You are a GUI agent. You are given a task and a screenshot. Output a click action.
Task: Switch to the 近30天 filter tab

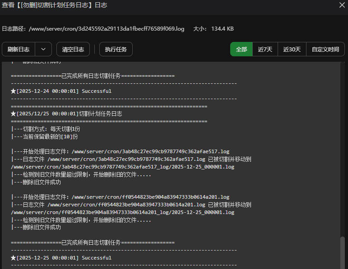292,49
